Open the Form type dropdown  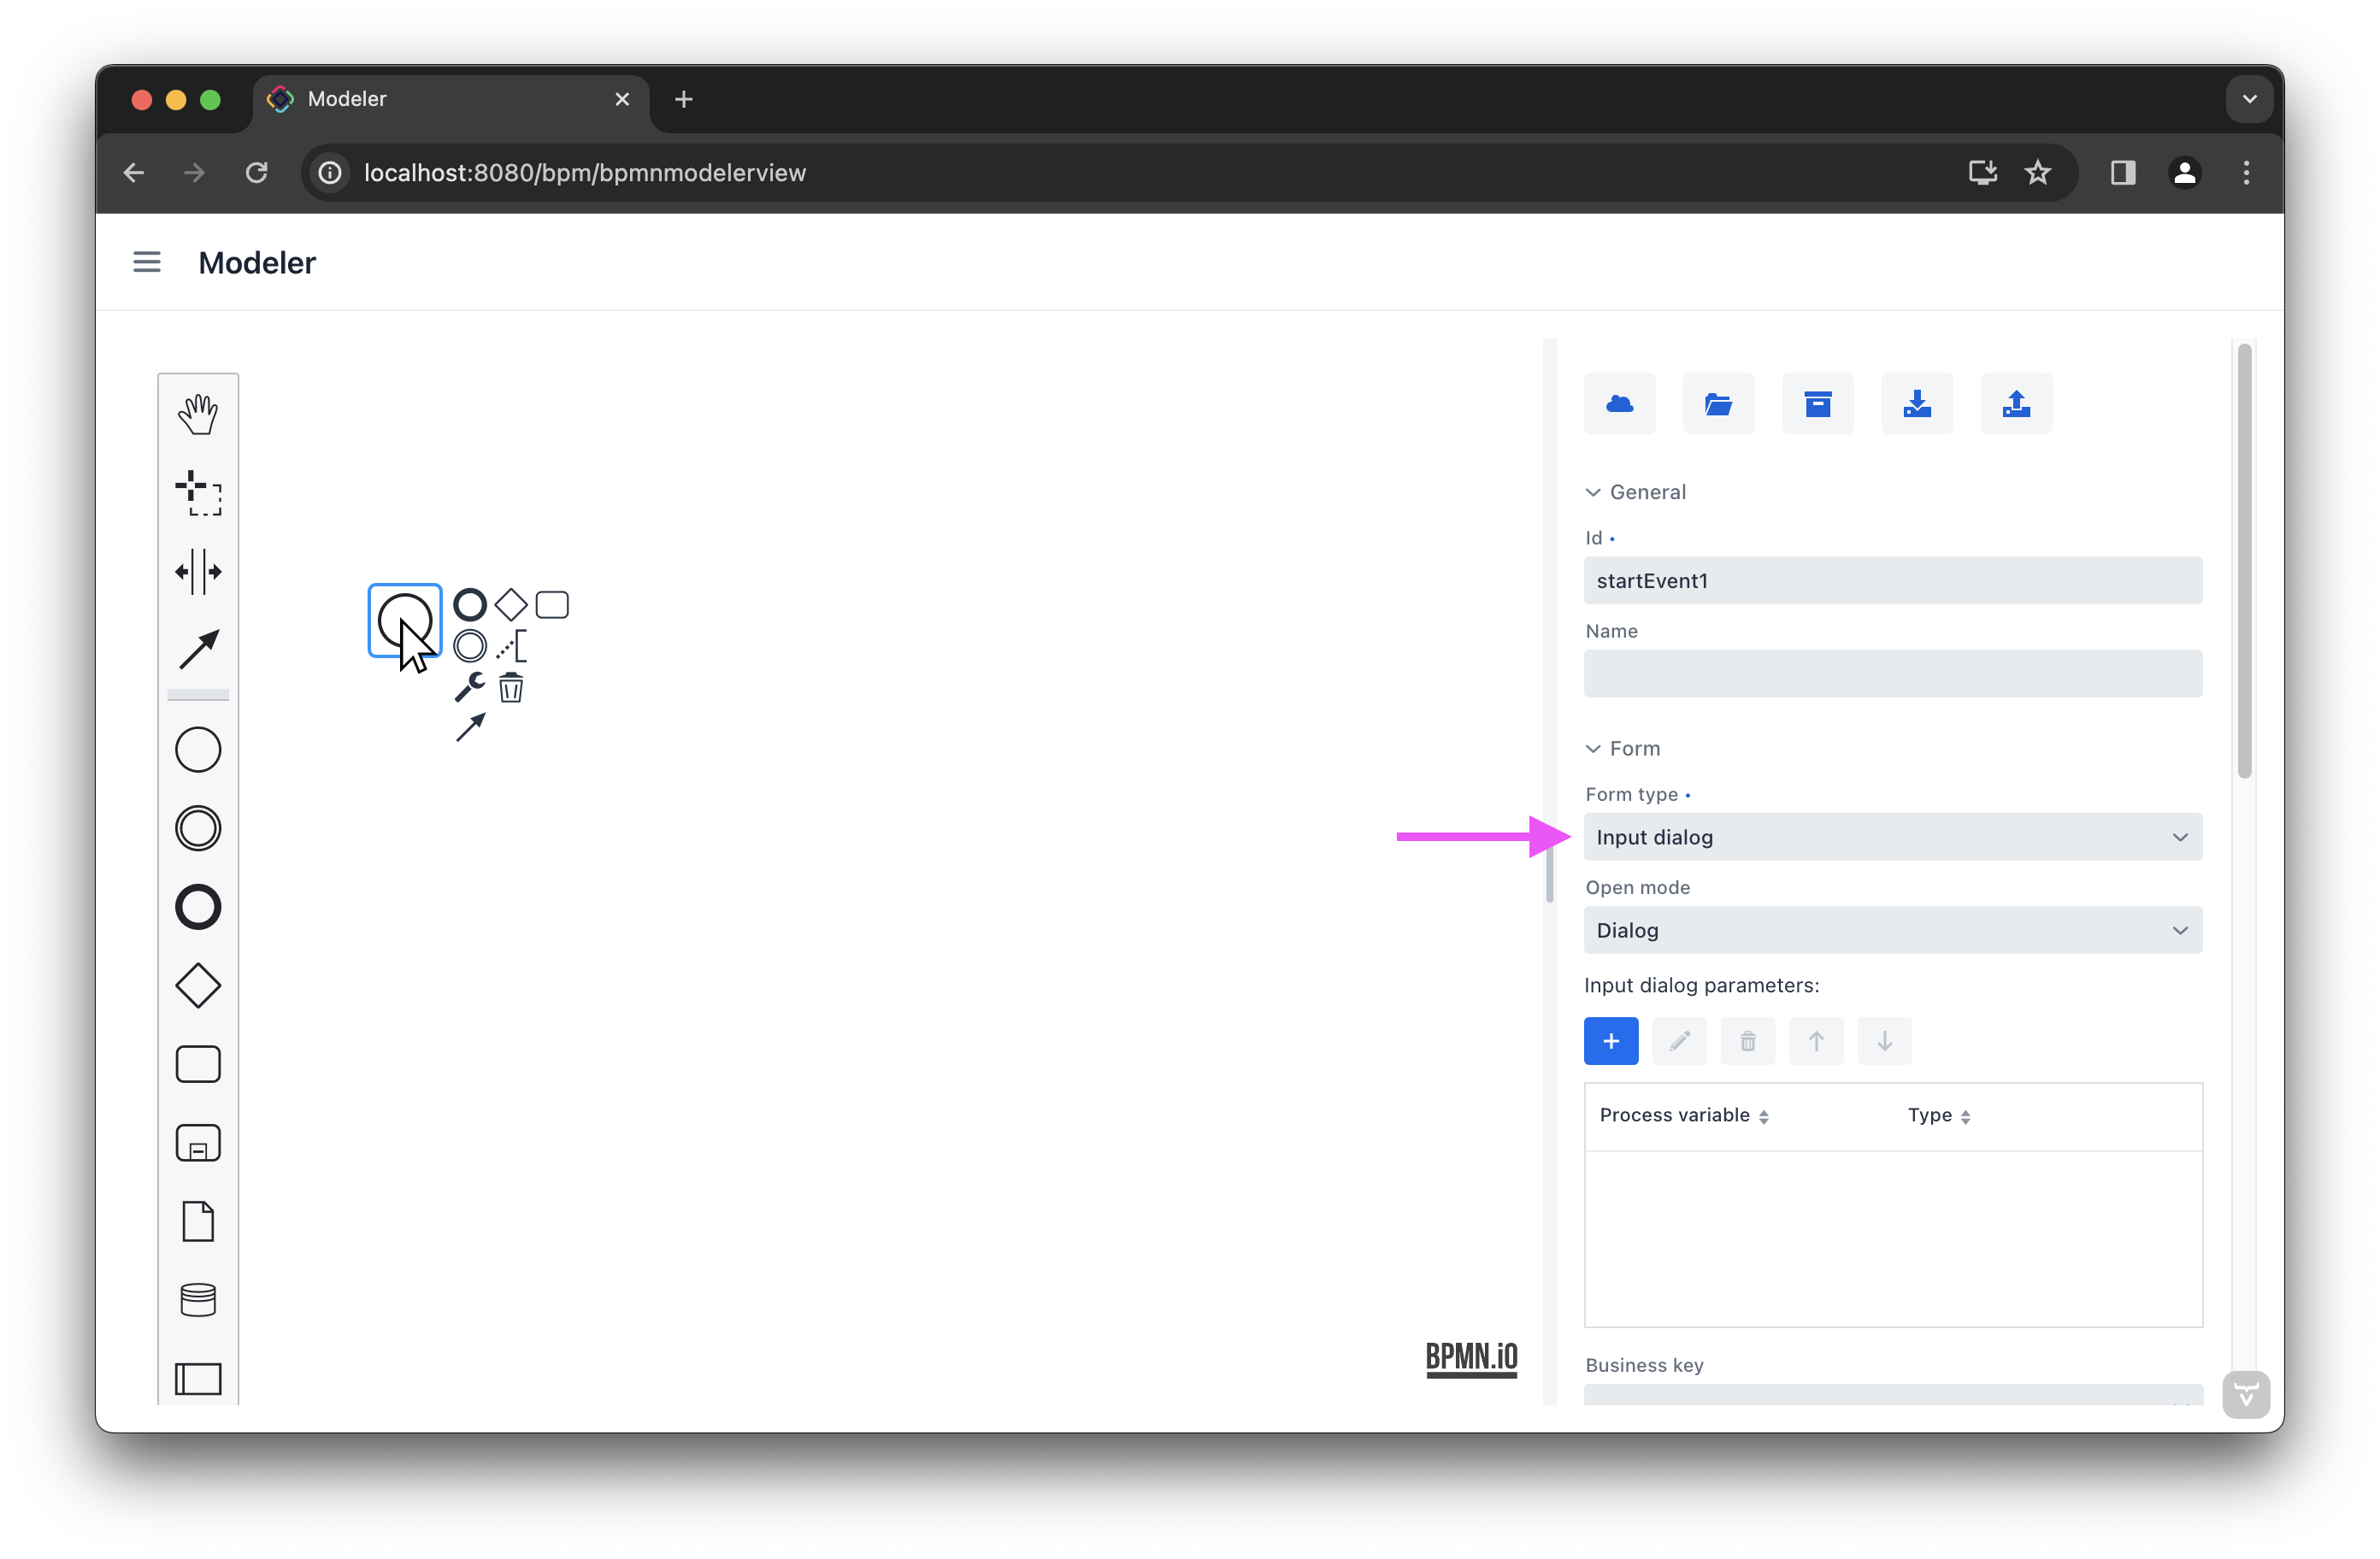[1892, 837]
